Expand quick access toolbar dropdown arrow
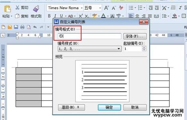Viewport: 187px width, 120px height. [x=48, y=27]
